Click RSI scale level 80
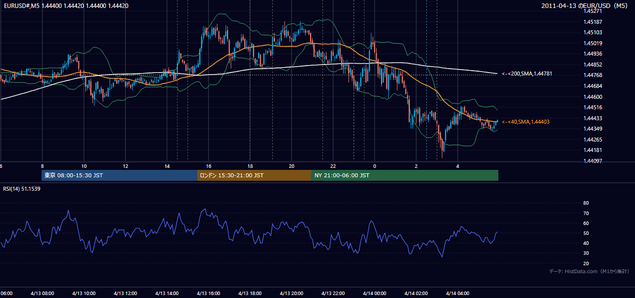 (x=586, y=203)
